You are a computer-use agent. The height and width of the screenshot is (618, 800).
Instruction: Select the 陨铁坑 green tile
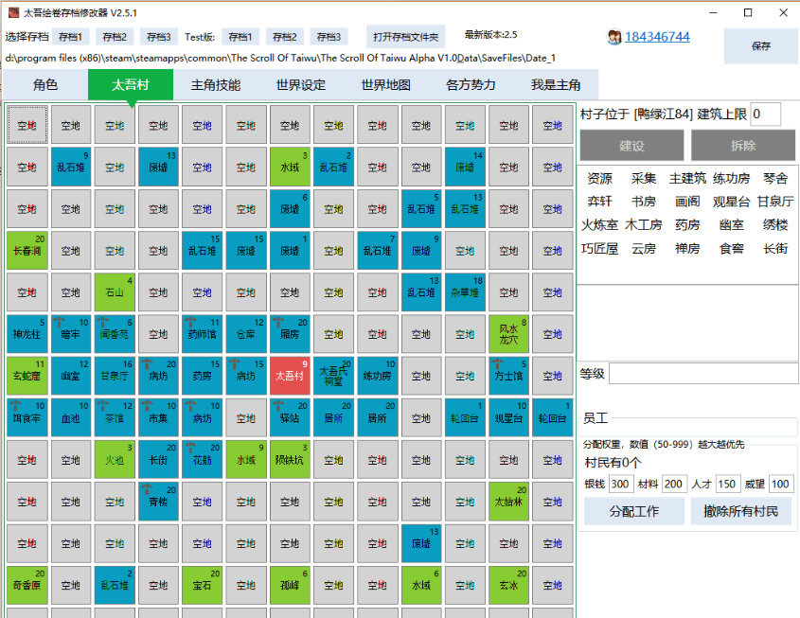point(290,459)
